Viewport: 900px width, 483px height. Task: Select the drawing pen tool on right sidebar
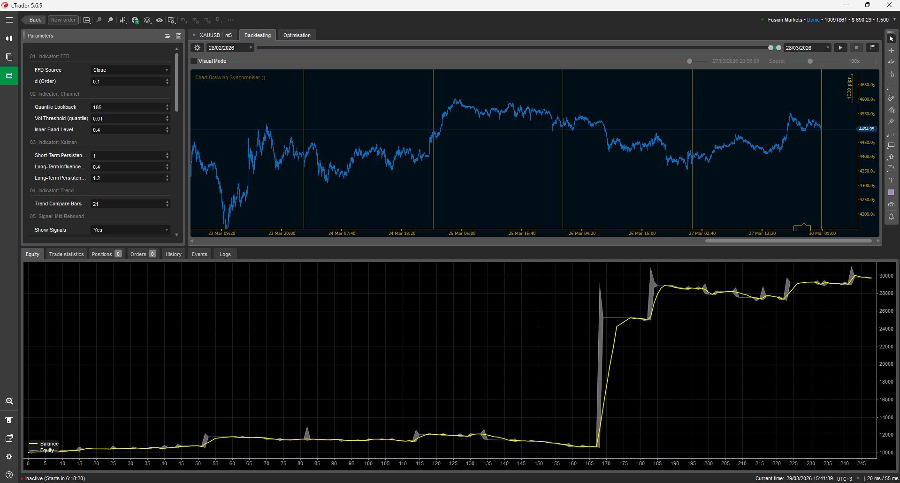[x=891, y=98]
